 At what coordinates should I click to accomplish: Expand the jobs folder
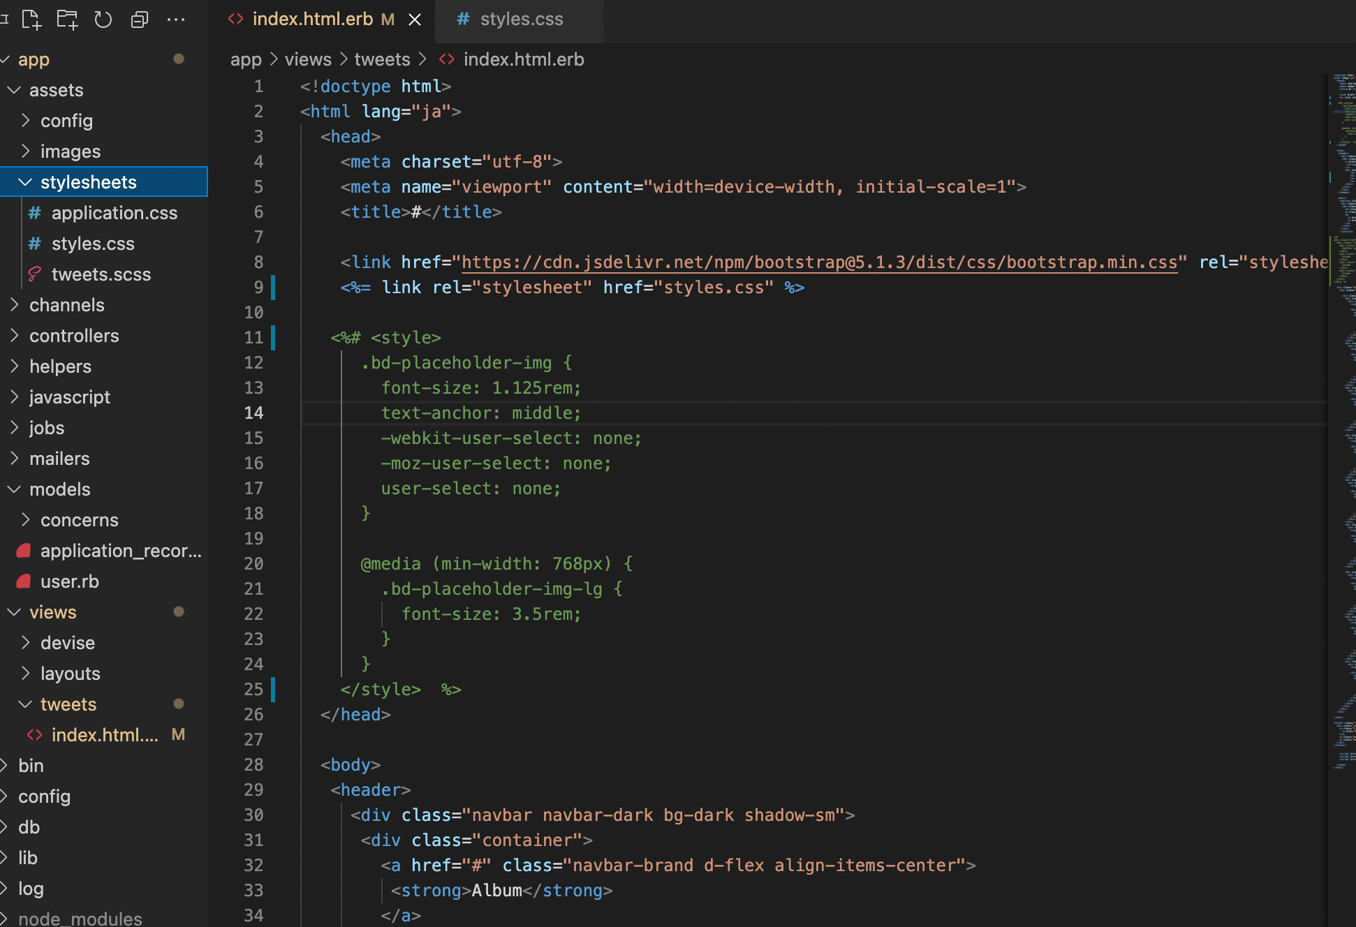14,428
